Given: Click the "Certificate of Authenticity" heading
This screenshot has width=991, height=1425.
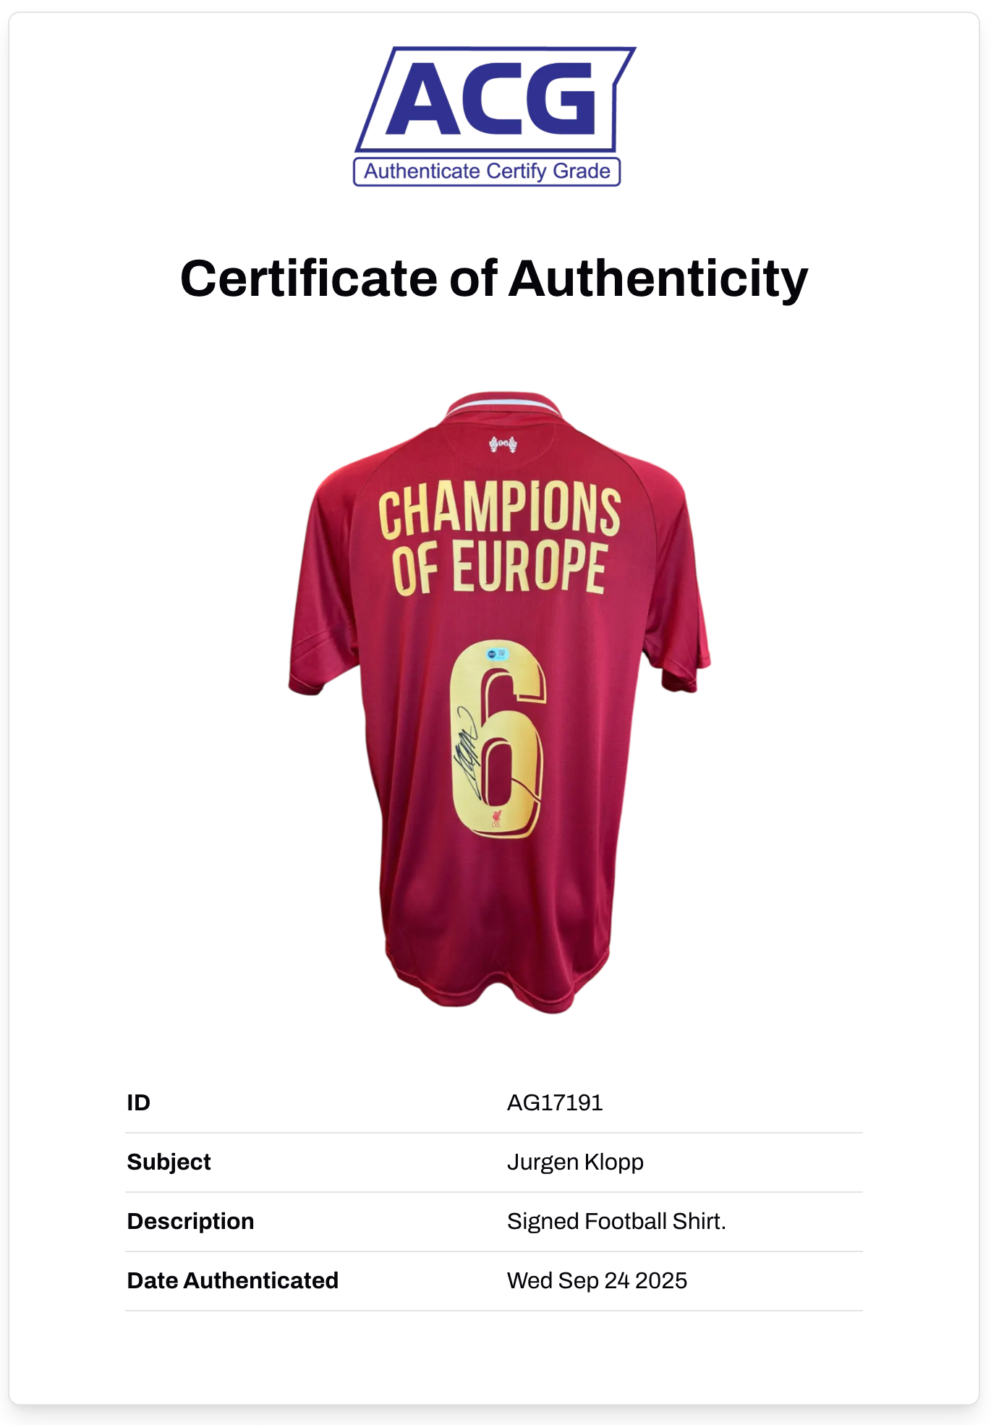Looking at the screenshot, I should click(494, 278).
